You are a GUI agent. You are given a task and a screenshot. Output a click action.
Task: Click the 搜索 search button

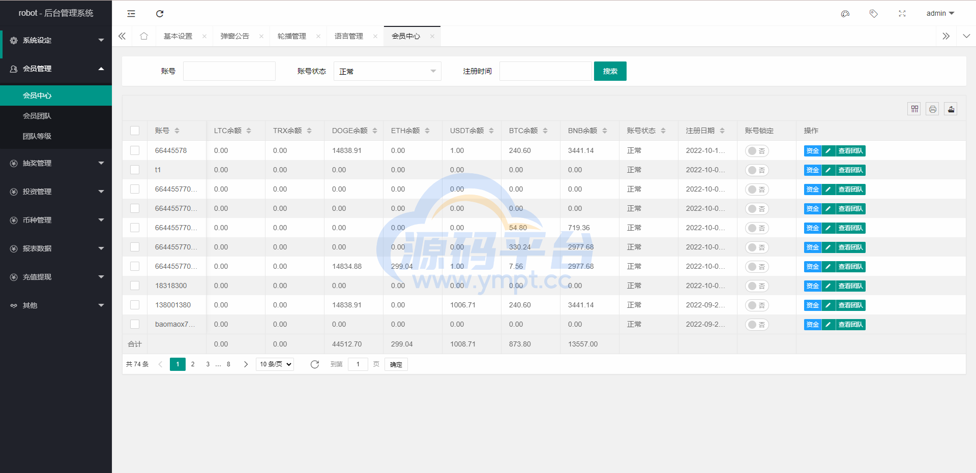coord(610,71)
